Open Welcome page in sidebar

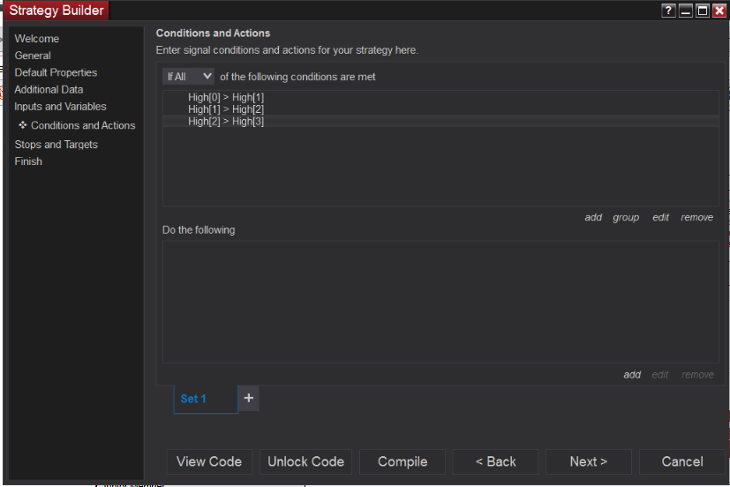click(x=37, y=39)
